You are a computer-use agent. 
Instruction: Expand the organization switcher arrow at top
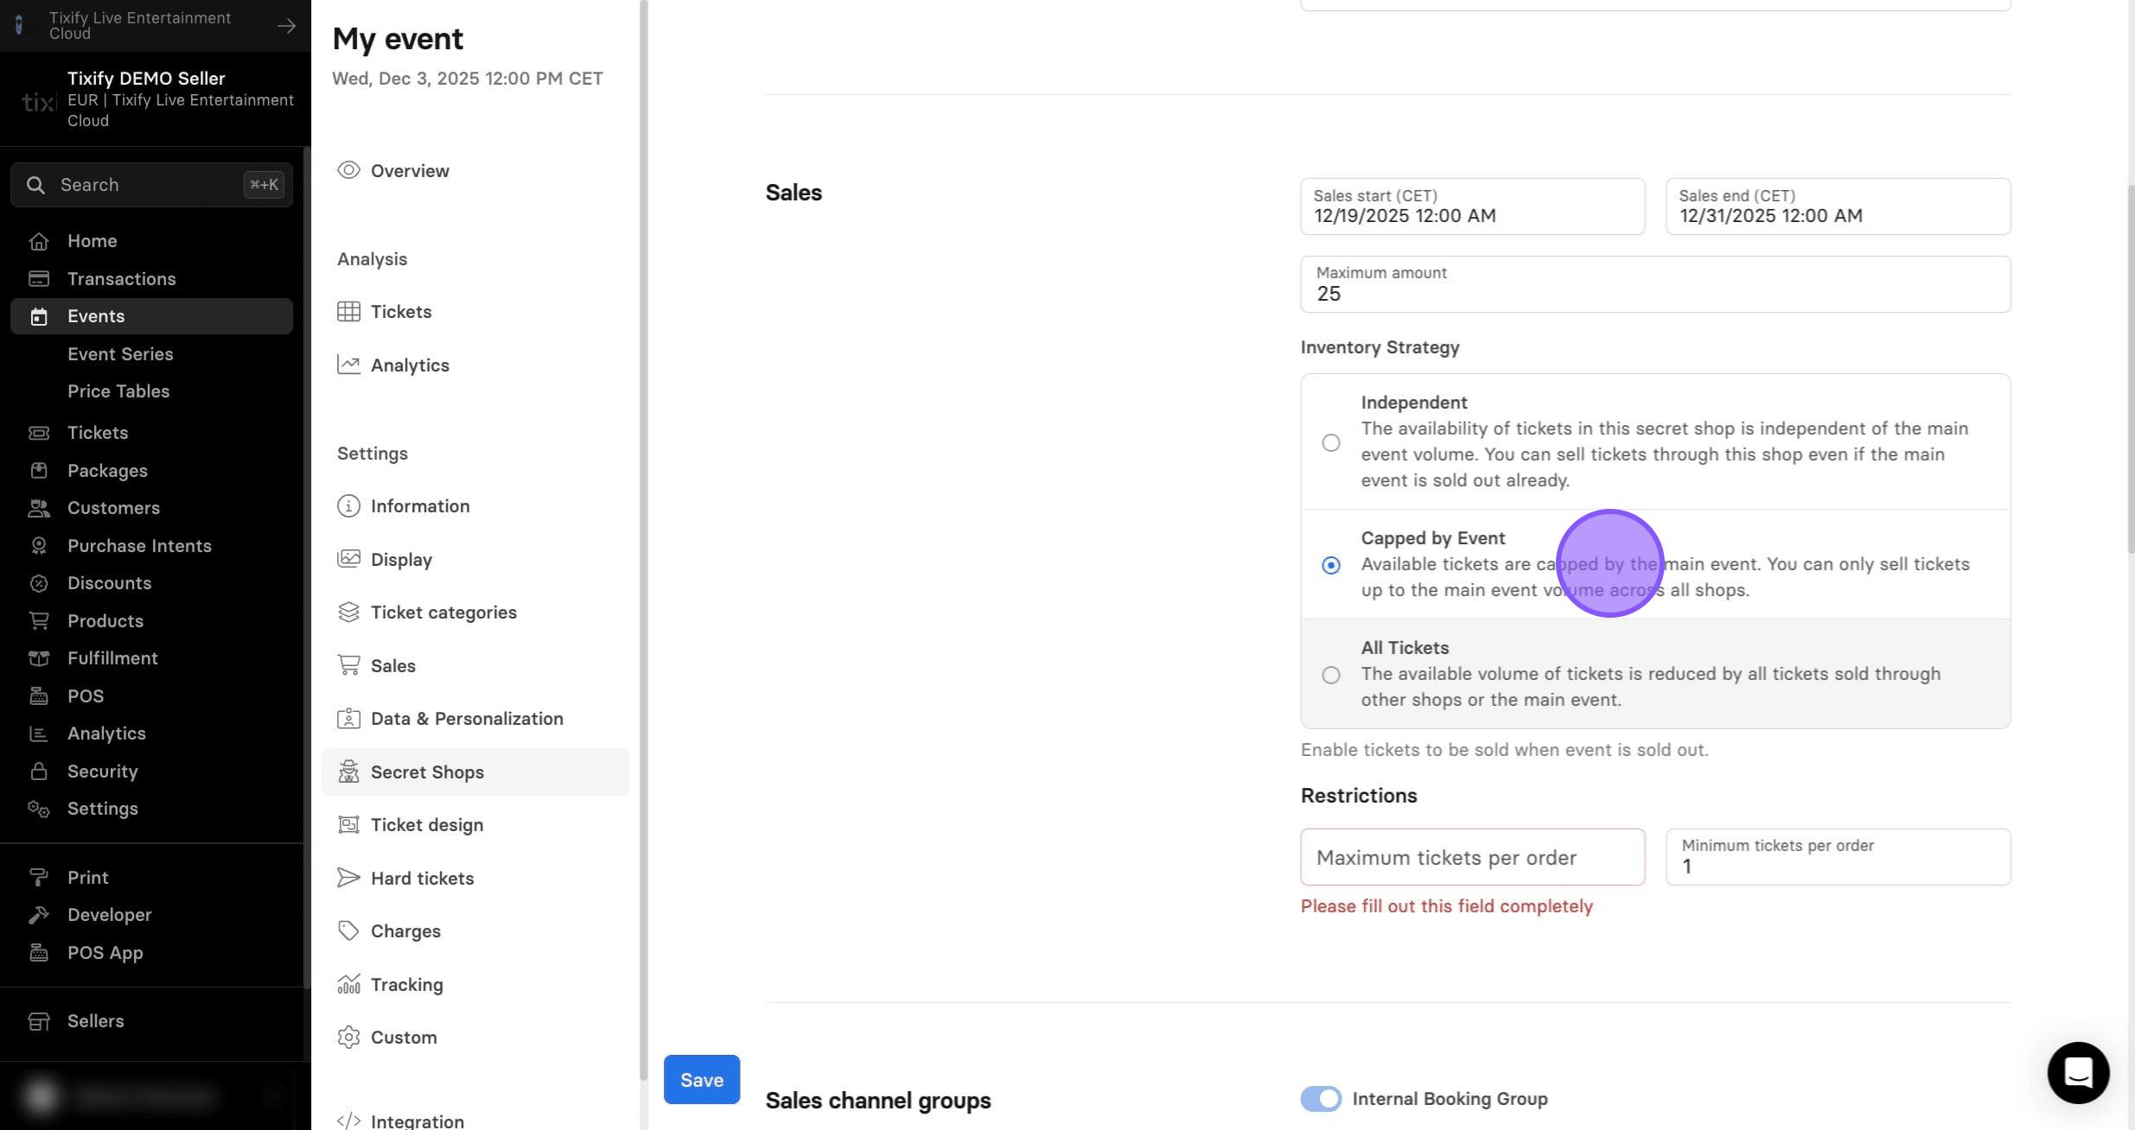pyautogui.click(x=286, y=26)
